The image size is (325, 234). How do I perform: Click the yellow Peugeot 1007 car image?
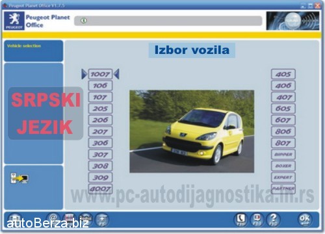click(192, 131)
